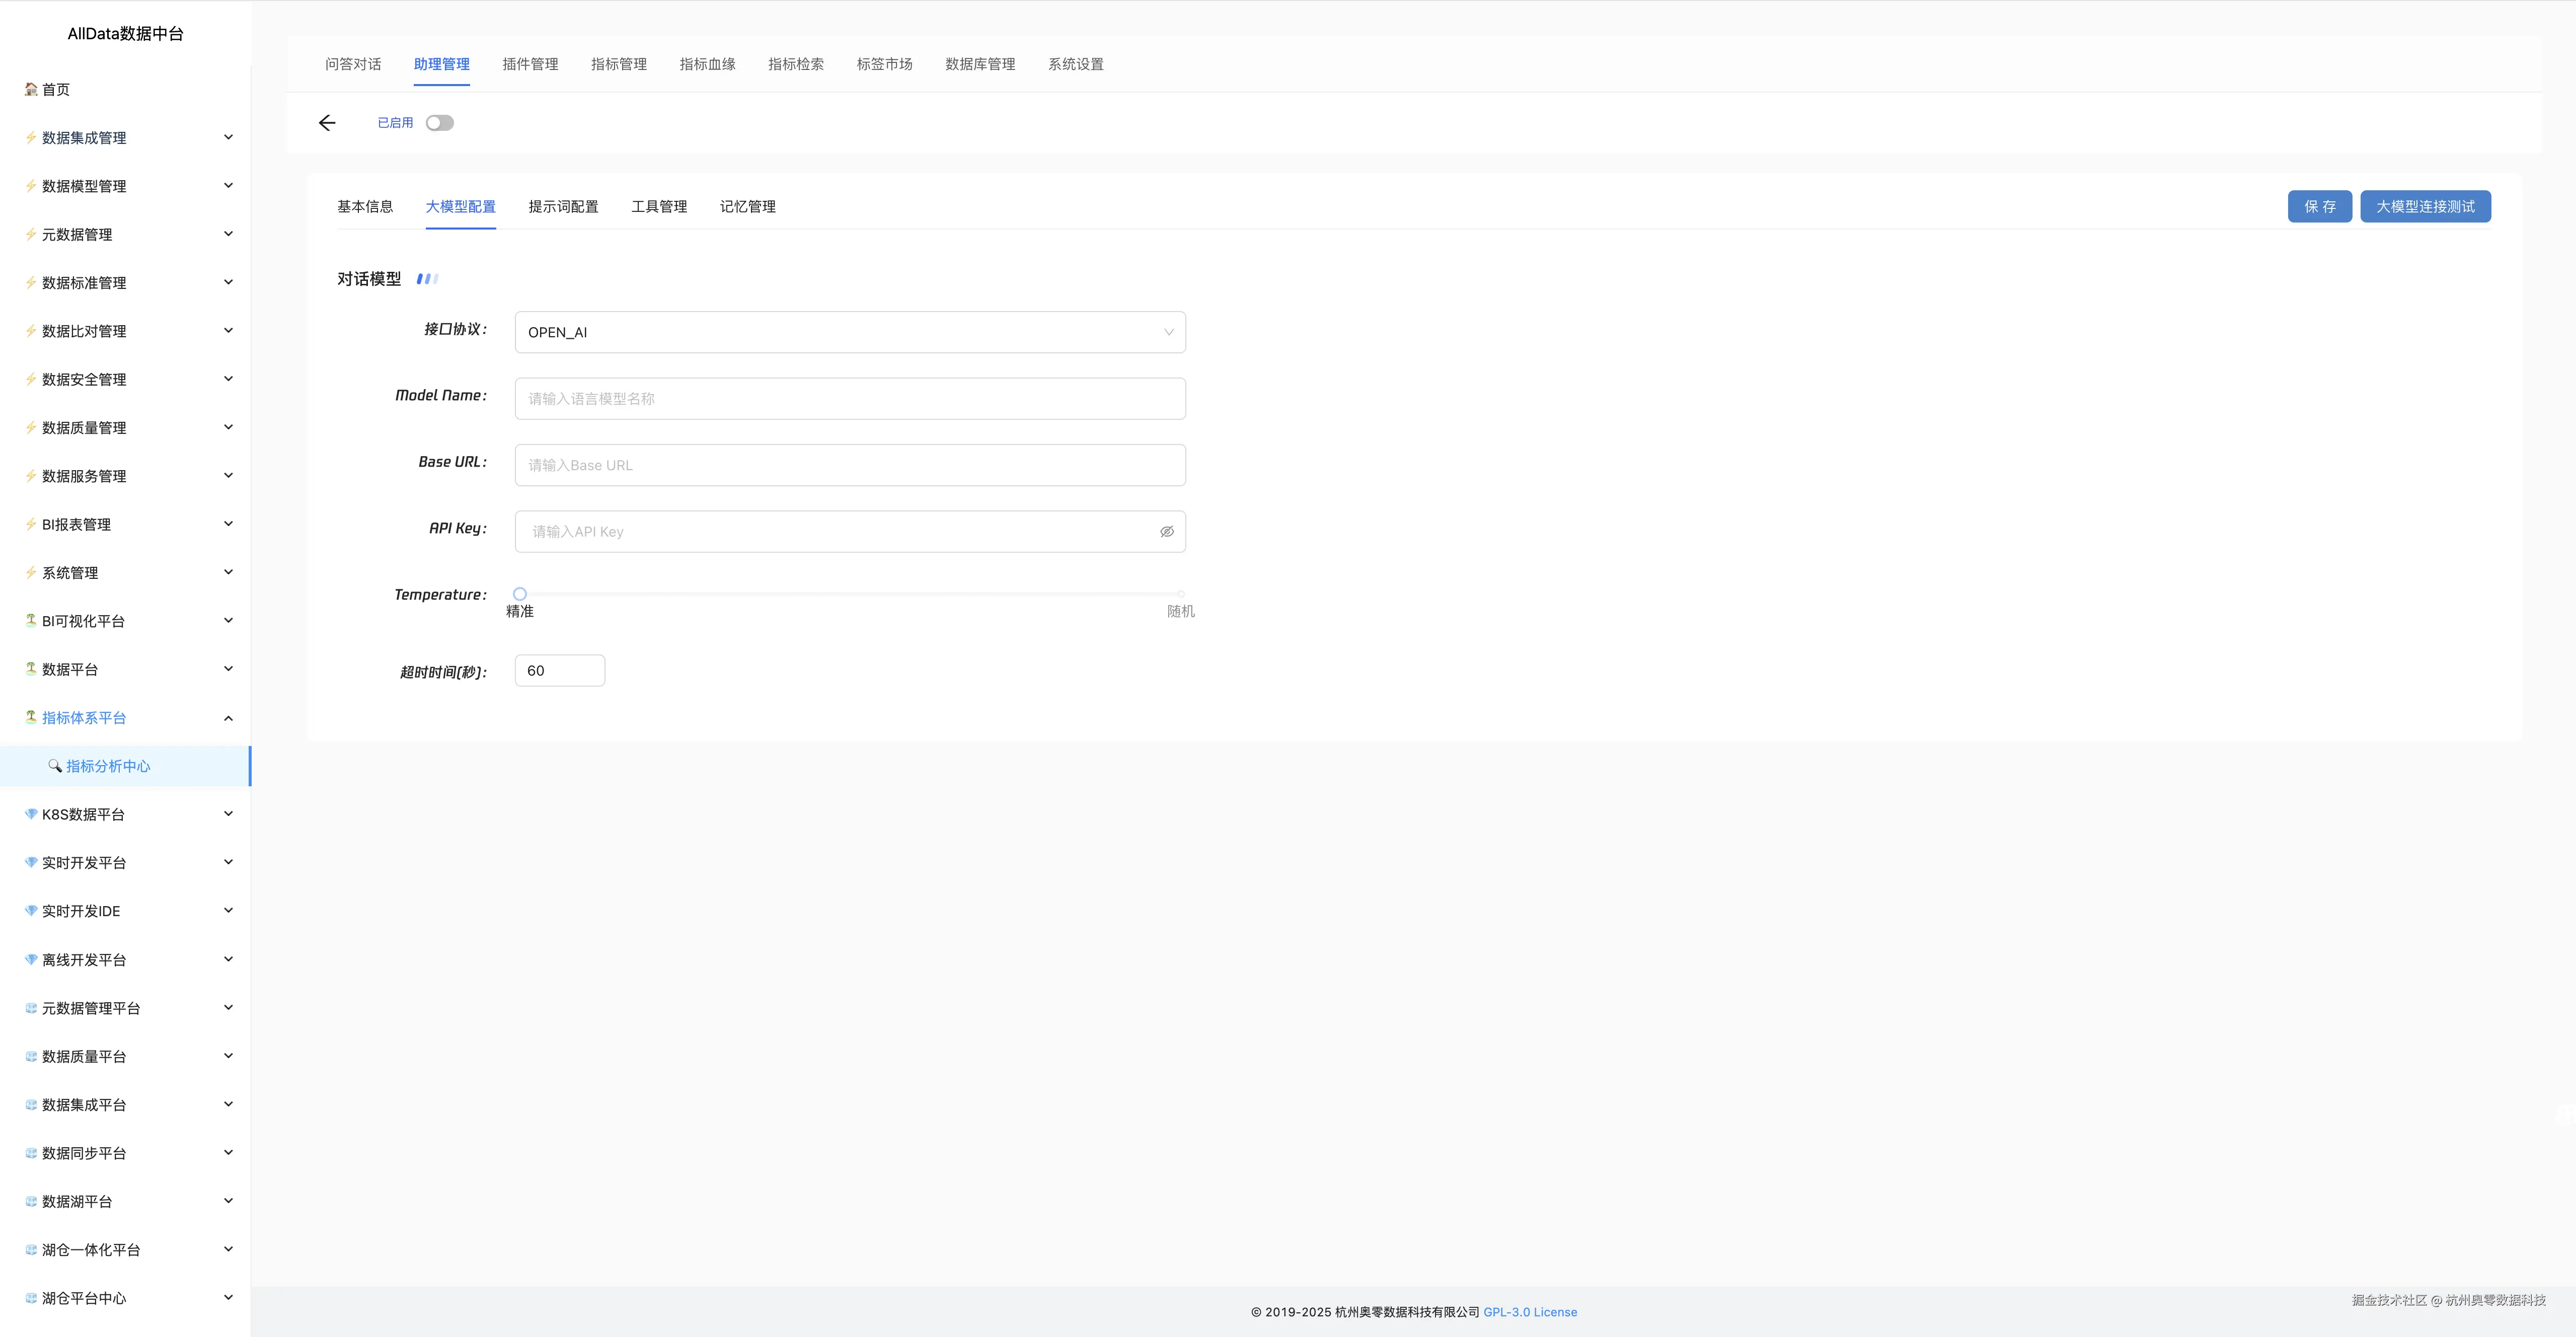Click the 大模型连接测试 button
The image size is (2576, 1337).
click(x=2425, y=207)
